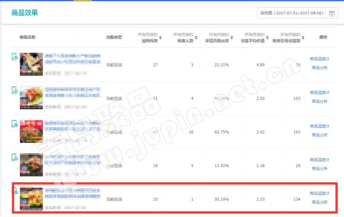Sort by 详情页跳出率 column arrows
The image size is (344, 217).
232,38
